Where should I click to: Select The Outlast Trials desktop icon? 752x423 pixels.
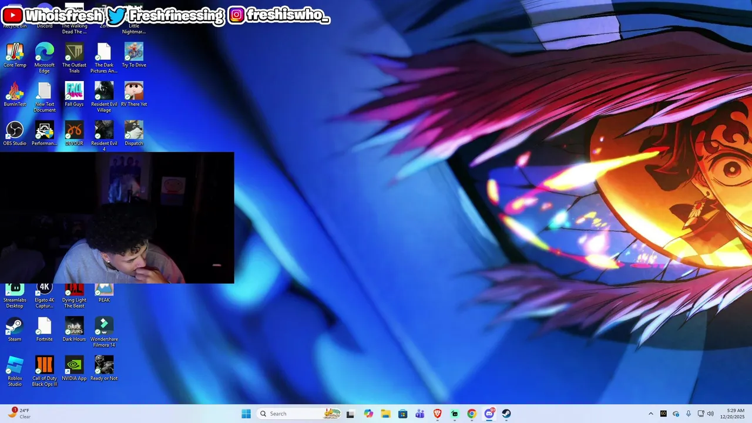(74, 58)
